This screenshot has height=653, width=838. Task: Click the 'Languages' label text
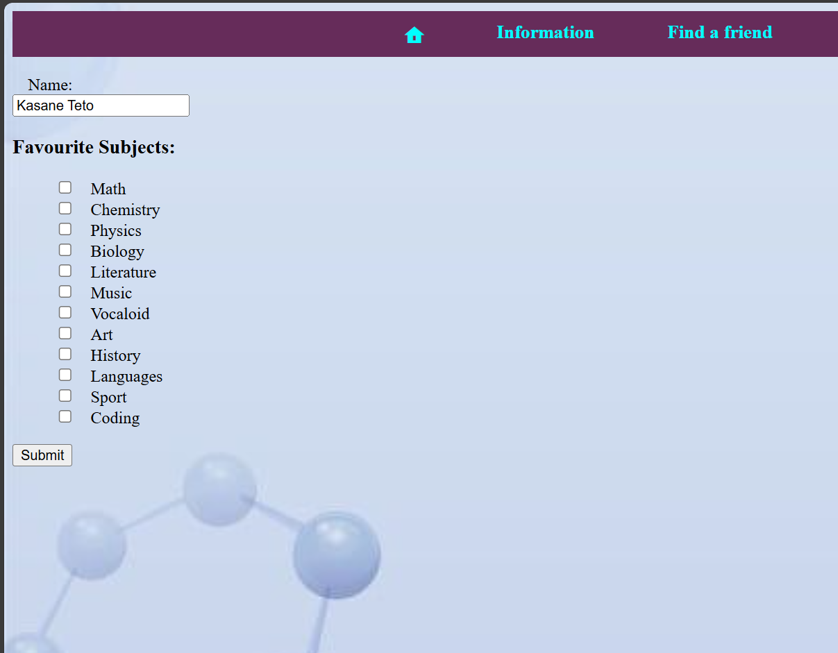pos(126,376)
